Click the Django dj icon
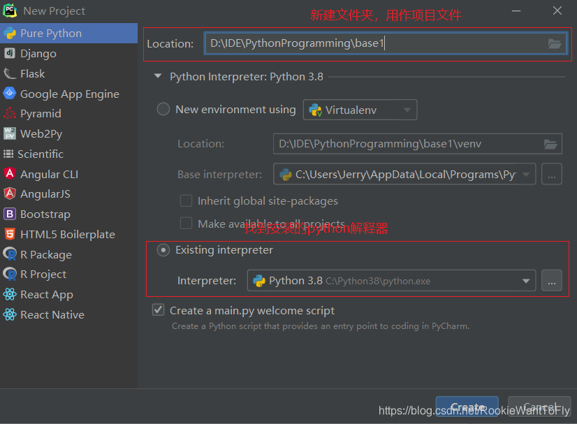577x424 pixels. [10, 53]
